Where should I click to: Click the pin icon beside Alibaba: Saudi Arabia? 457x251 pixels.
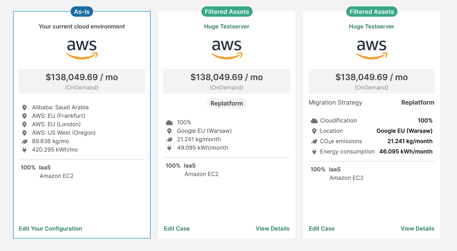click(24, 108)
